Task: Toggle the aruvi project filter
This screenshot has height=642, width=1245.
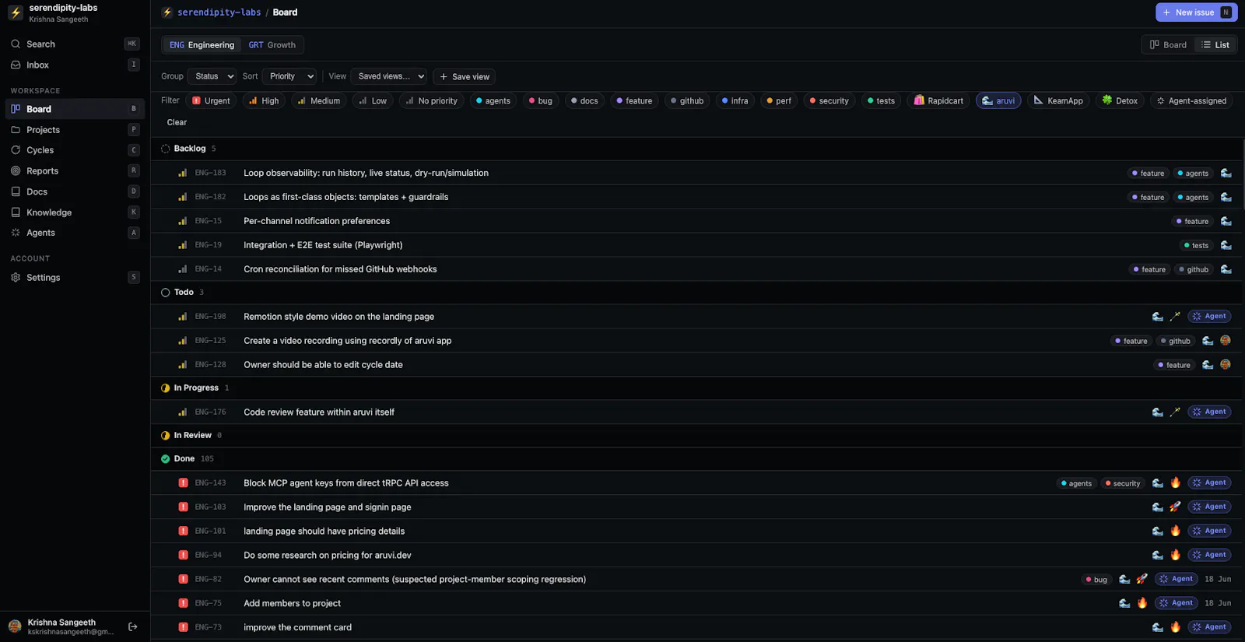Action: 998,101
